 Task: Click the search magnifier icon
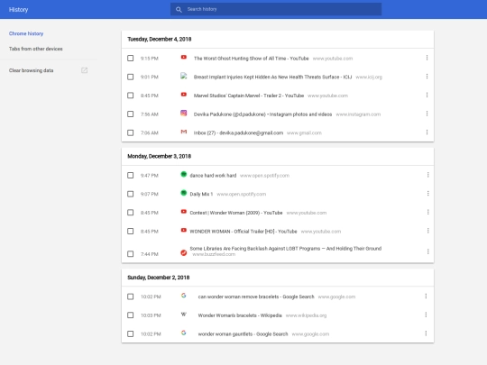(179, 9)
